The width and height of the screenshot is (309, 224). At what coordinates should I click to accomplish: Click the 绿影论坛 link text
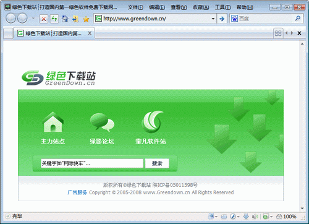(102, 141)
